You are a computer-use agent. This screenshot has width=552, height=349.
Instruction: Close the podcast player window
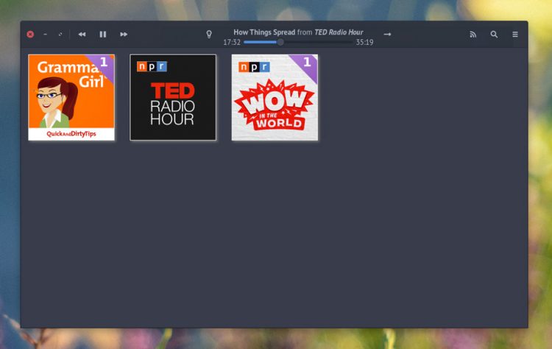30,34
